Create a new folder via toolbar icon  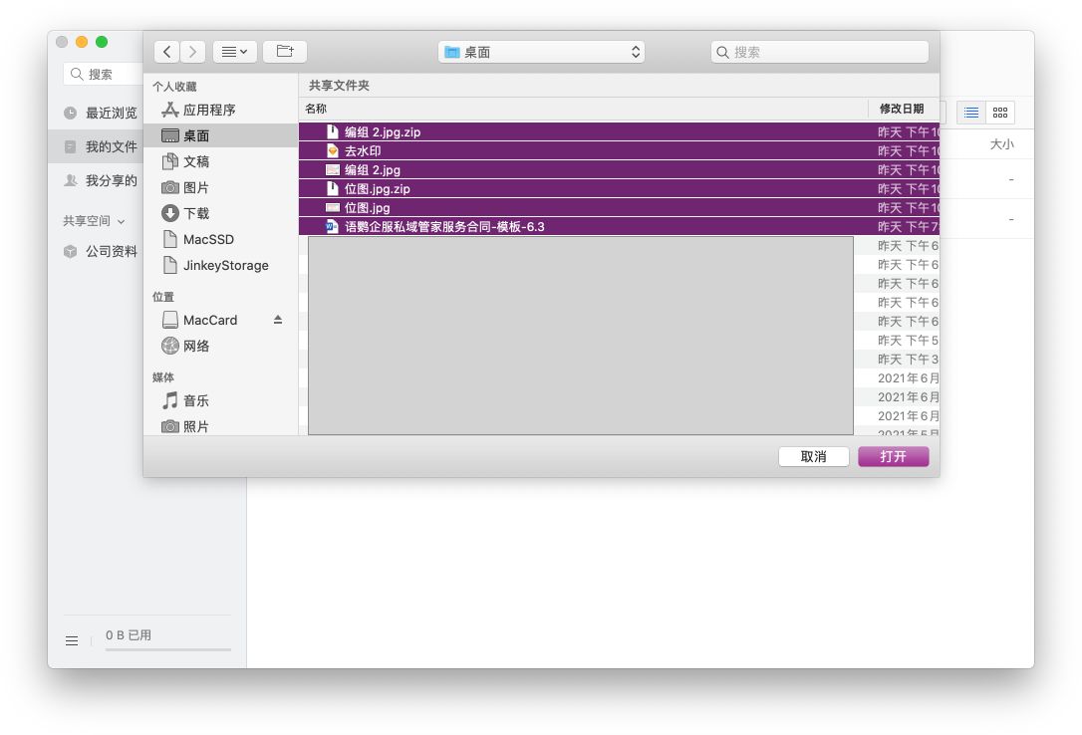pyautogui.click(x=285, y=52)
